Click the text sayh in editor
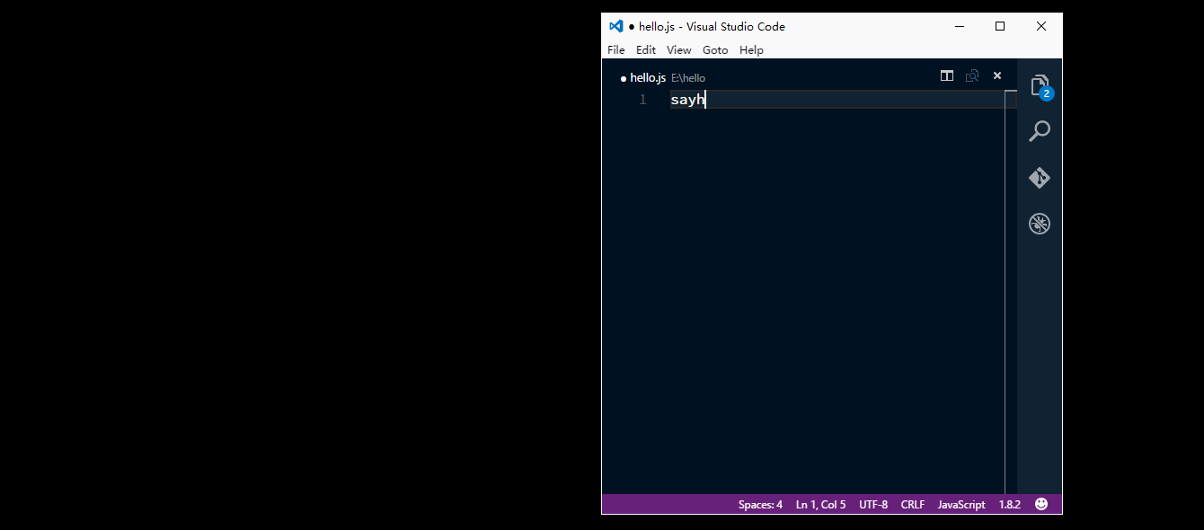This screenshot has height=530, width=1204. click(x=687, y=100)
